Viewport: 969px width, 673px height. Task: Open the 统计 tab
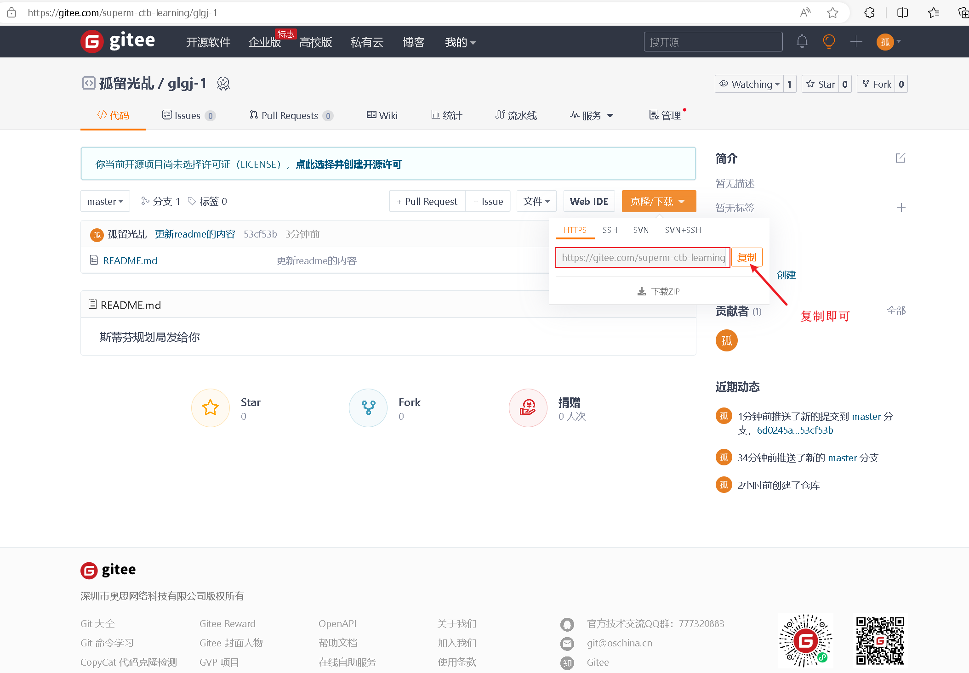pos(446,115)
